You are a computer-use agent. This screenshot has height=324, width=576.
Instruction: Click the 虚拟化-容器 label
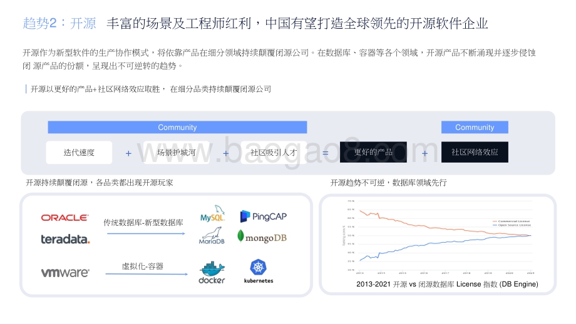click(143, 266)
